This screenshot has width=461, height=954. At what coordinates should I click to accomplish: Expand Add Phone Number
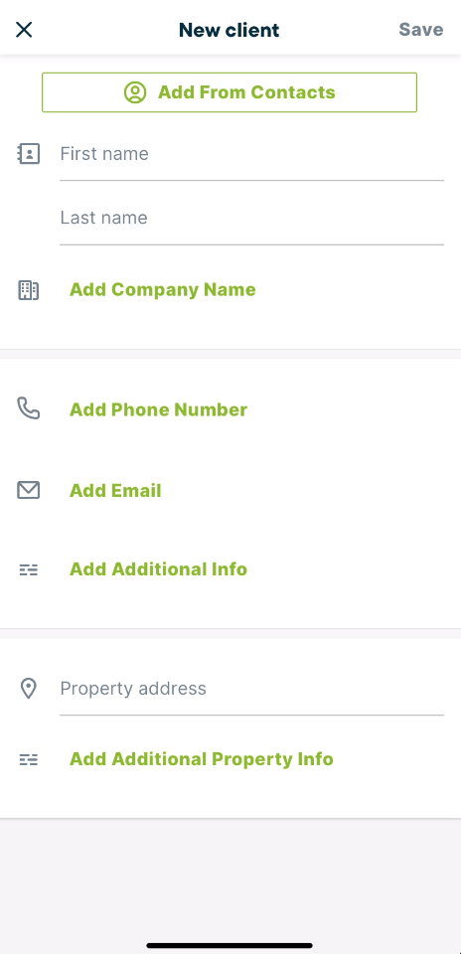(x=158, y=409)
